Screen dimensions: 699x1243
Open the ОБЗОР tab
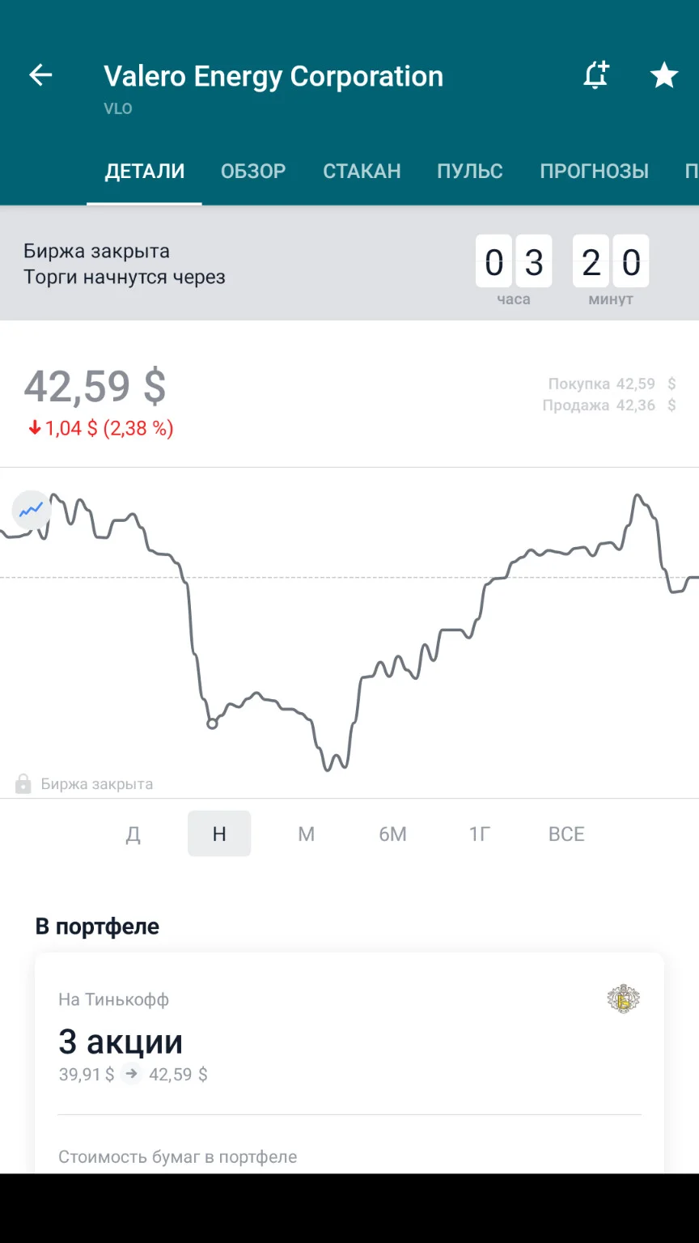click(253, 172)
